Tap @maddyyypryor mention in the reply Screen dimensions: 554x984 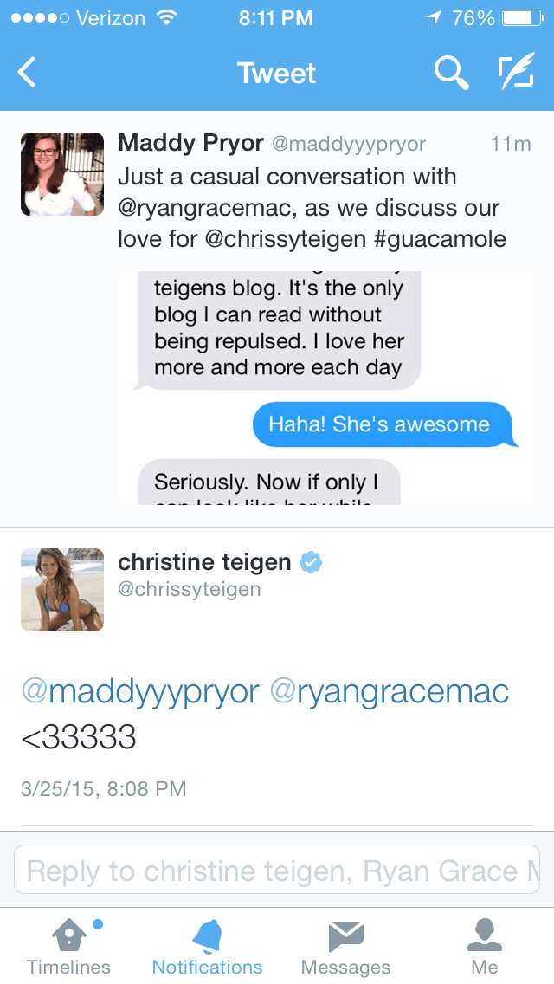pos(140,691)
